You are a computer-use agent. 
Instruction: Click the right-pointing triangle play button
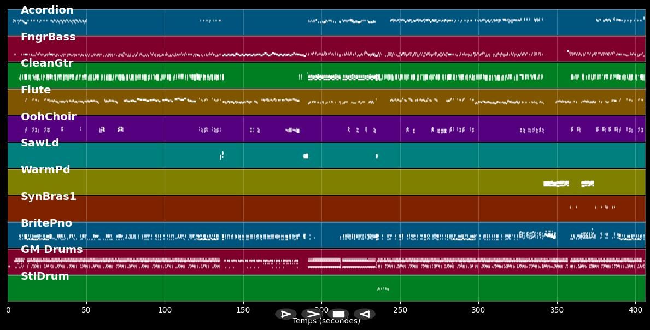285,314
